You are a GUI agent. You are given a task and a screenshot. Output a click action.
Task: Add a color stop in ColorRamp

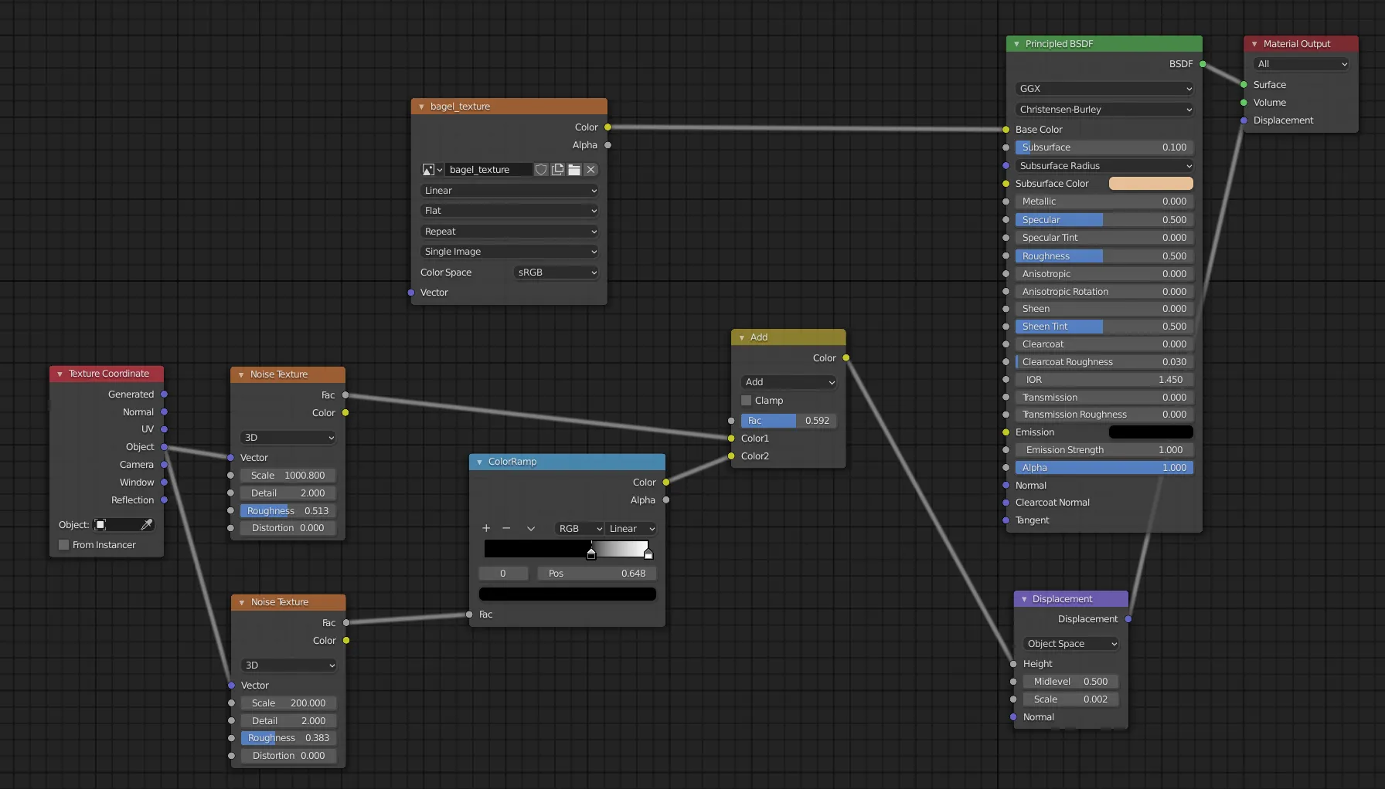(x=486, y=529)
